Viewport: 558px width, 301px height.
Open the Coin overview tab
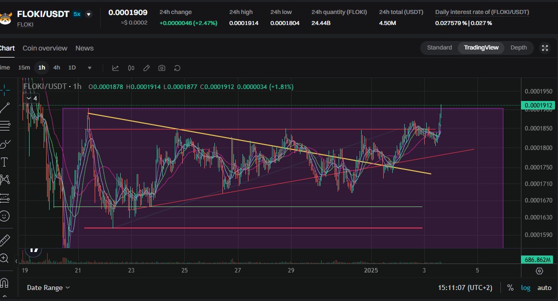click(45, 48)
